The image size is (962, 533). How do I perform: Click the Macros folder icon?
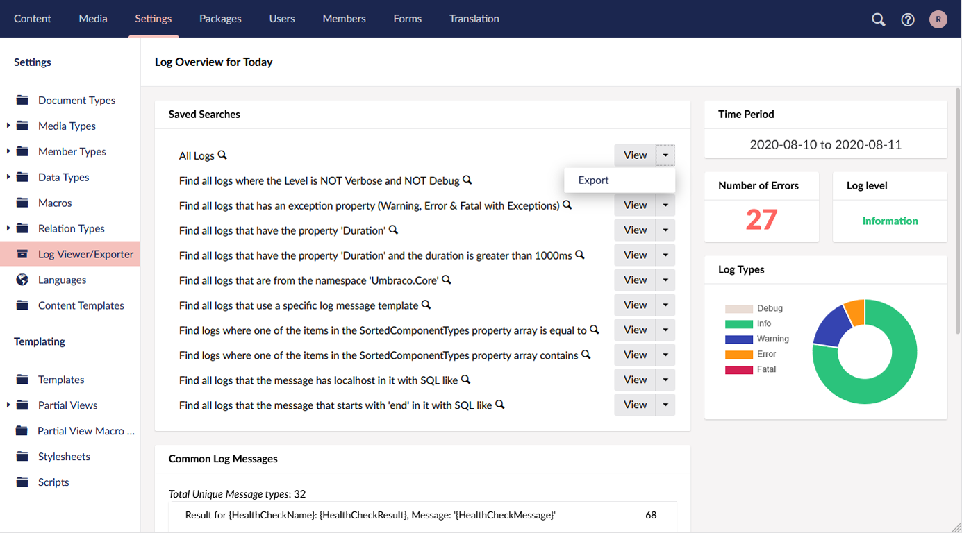[x=22, y=203]
